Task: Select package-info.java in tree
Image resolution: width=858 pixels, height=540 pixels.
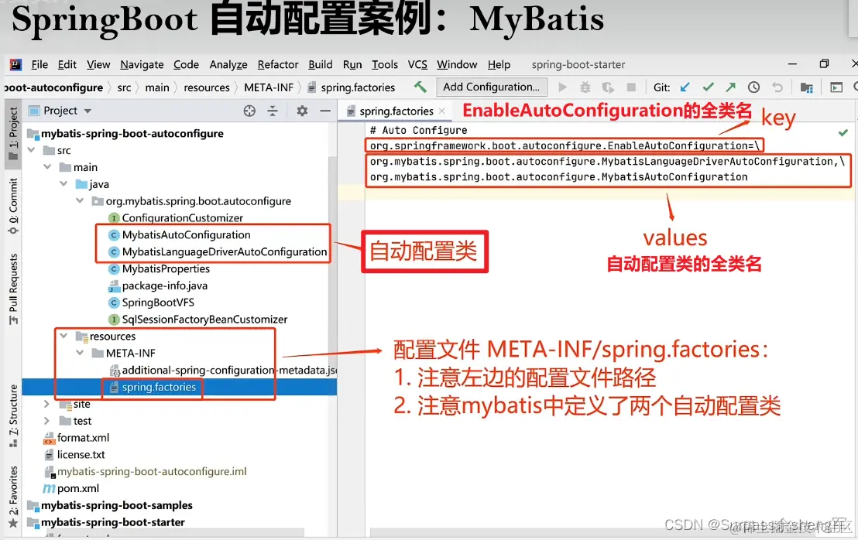Action: pyautogui.click(x=164, y=285)
